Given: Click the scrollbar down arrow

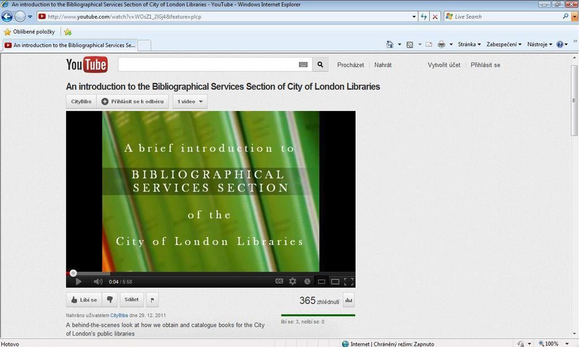Looking at the screenshot, I should click(574, 333).
